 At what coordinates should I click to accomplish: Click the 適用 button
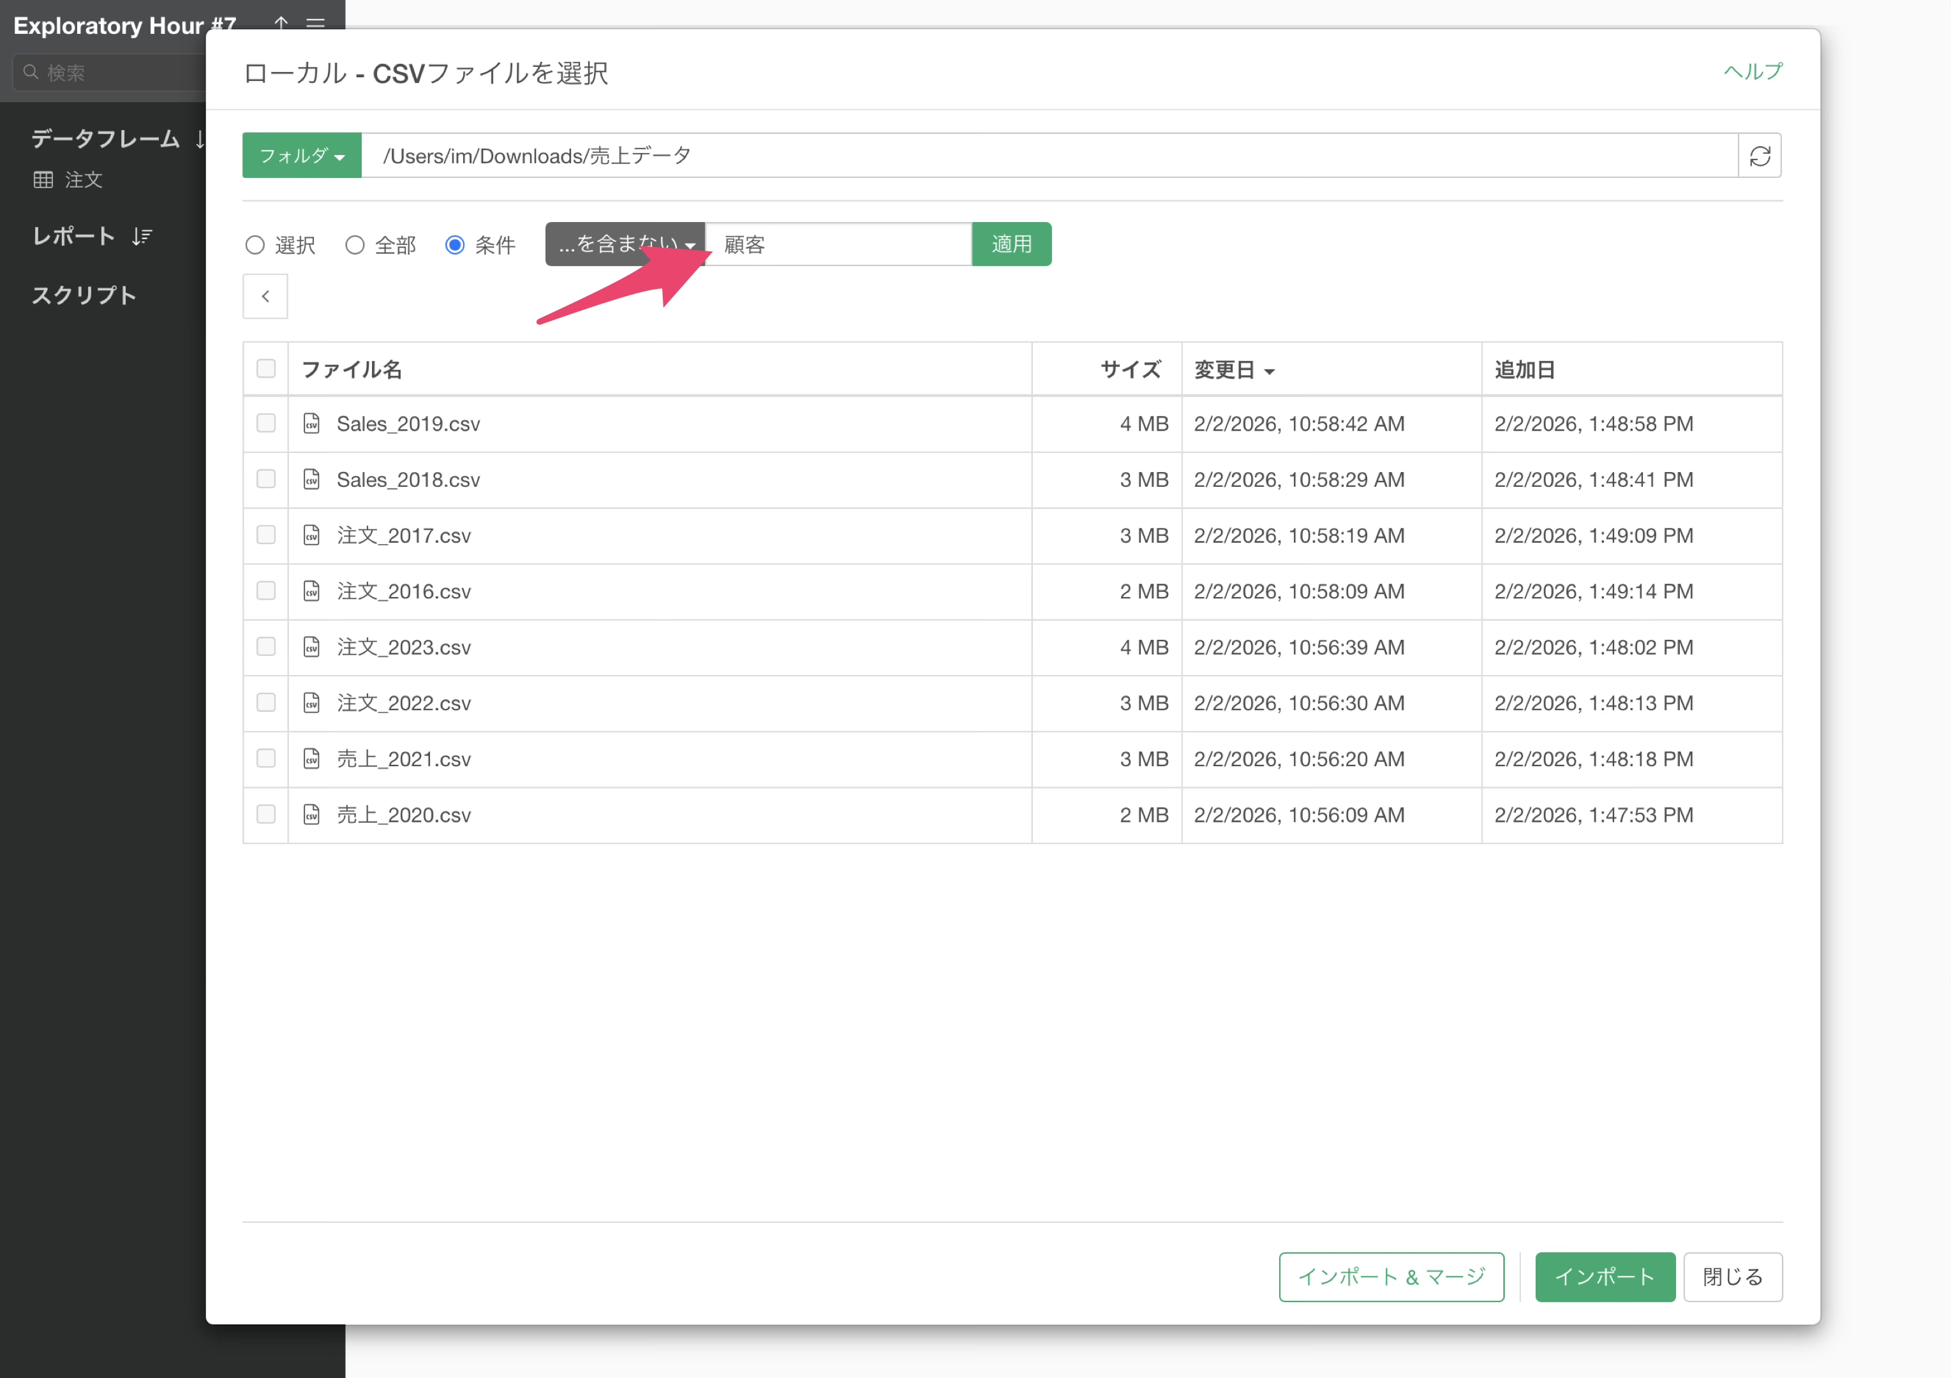coord(1011,245)
